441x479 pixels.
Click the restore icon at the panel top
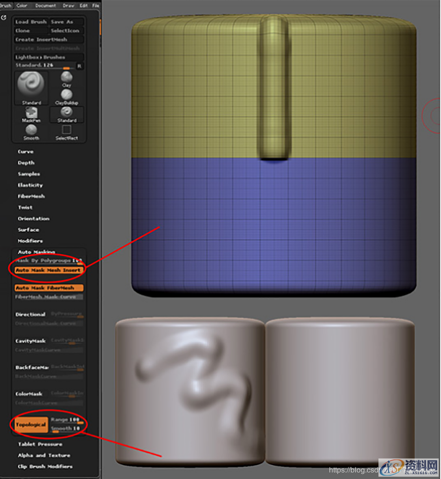pos(4,17)
